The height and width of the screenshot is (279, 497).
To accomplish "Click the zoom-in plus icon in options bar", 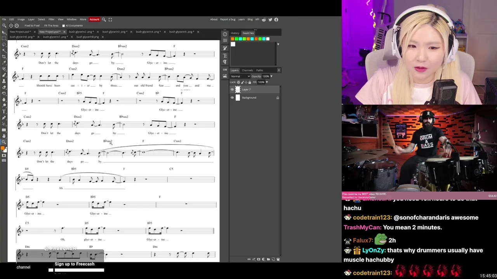I will pyautogui.click(x=11, y=26).
